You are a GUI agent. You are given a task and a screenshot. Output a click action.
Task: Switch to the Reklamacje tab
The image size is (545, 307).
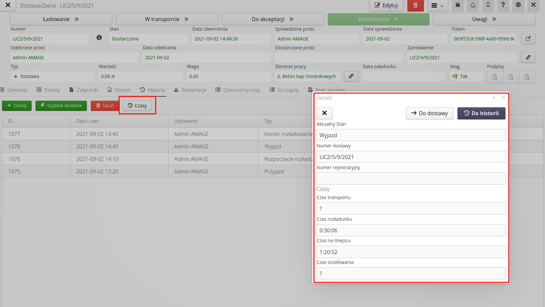[190, 90]
